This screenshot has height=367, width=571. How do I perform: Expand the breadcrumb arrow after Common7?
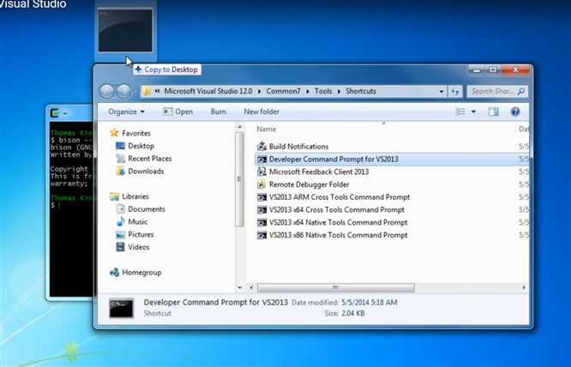[307, 92]
